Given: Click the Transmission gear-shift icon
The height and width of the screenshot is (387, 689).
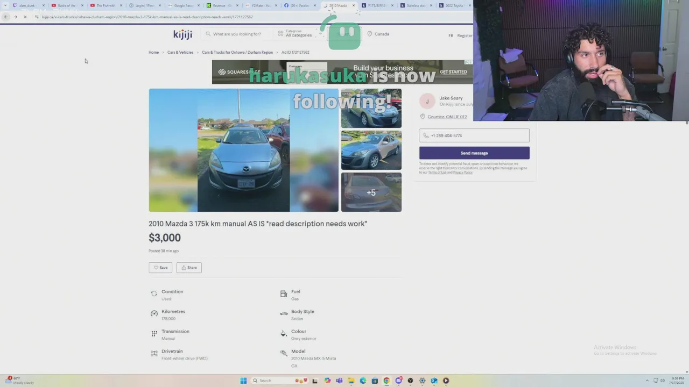Looking at the screenshot, I should [154, 333].
